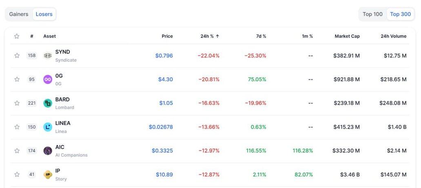Screen dimensions: 421x188
Task: Click the green BARD Lombard logo
Action: [48, 103]
